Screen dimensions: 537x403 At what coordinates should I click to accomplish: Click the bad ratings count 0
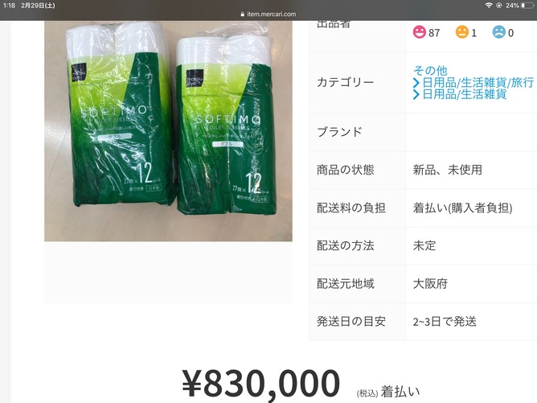(510, 33)
